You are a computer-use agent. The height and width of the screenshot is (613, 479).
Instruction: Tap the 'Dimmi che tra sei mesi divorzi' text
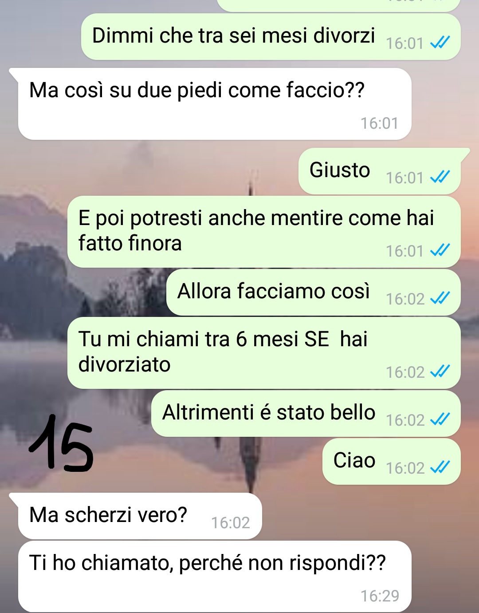pyautogui.click(x=233, y=36)
